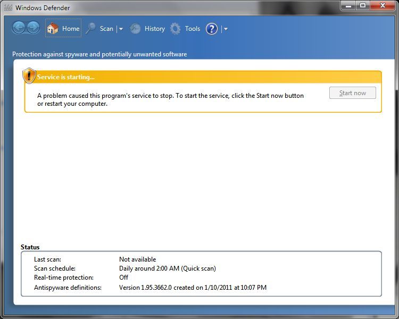Click the Scan magnifying glass icon
Image resolution: width=399 pixels, height=319 pixels.
tap(90, 28)
